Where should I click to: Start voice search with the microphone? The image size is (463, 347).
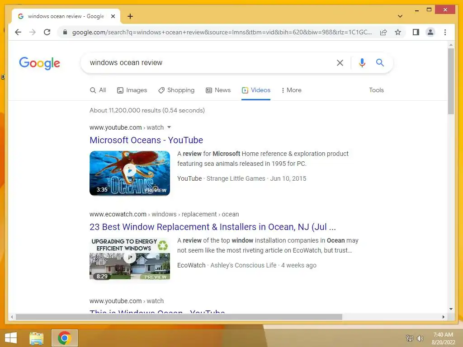tap(362, 62)
